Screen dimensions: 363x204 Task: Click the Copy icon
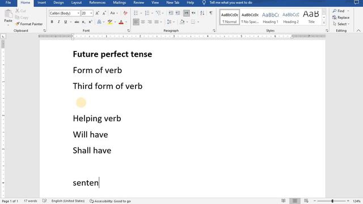pos(18,18)
